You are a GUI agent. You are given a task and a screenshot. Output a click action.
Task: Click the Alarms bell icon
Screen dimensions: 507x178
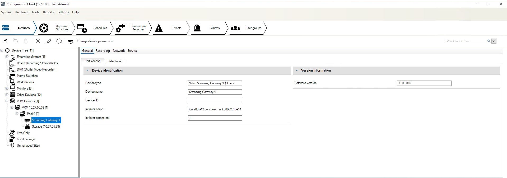click(197, 28)
